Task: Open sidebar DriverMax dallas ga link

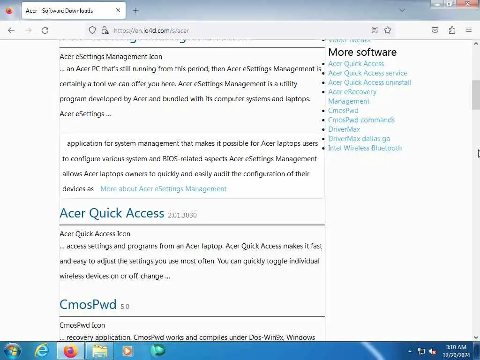Action: coord(359,139)
